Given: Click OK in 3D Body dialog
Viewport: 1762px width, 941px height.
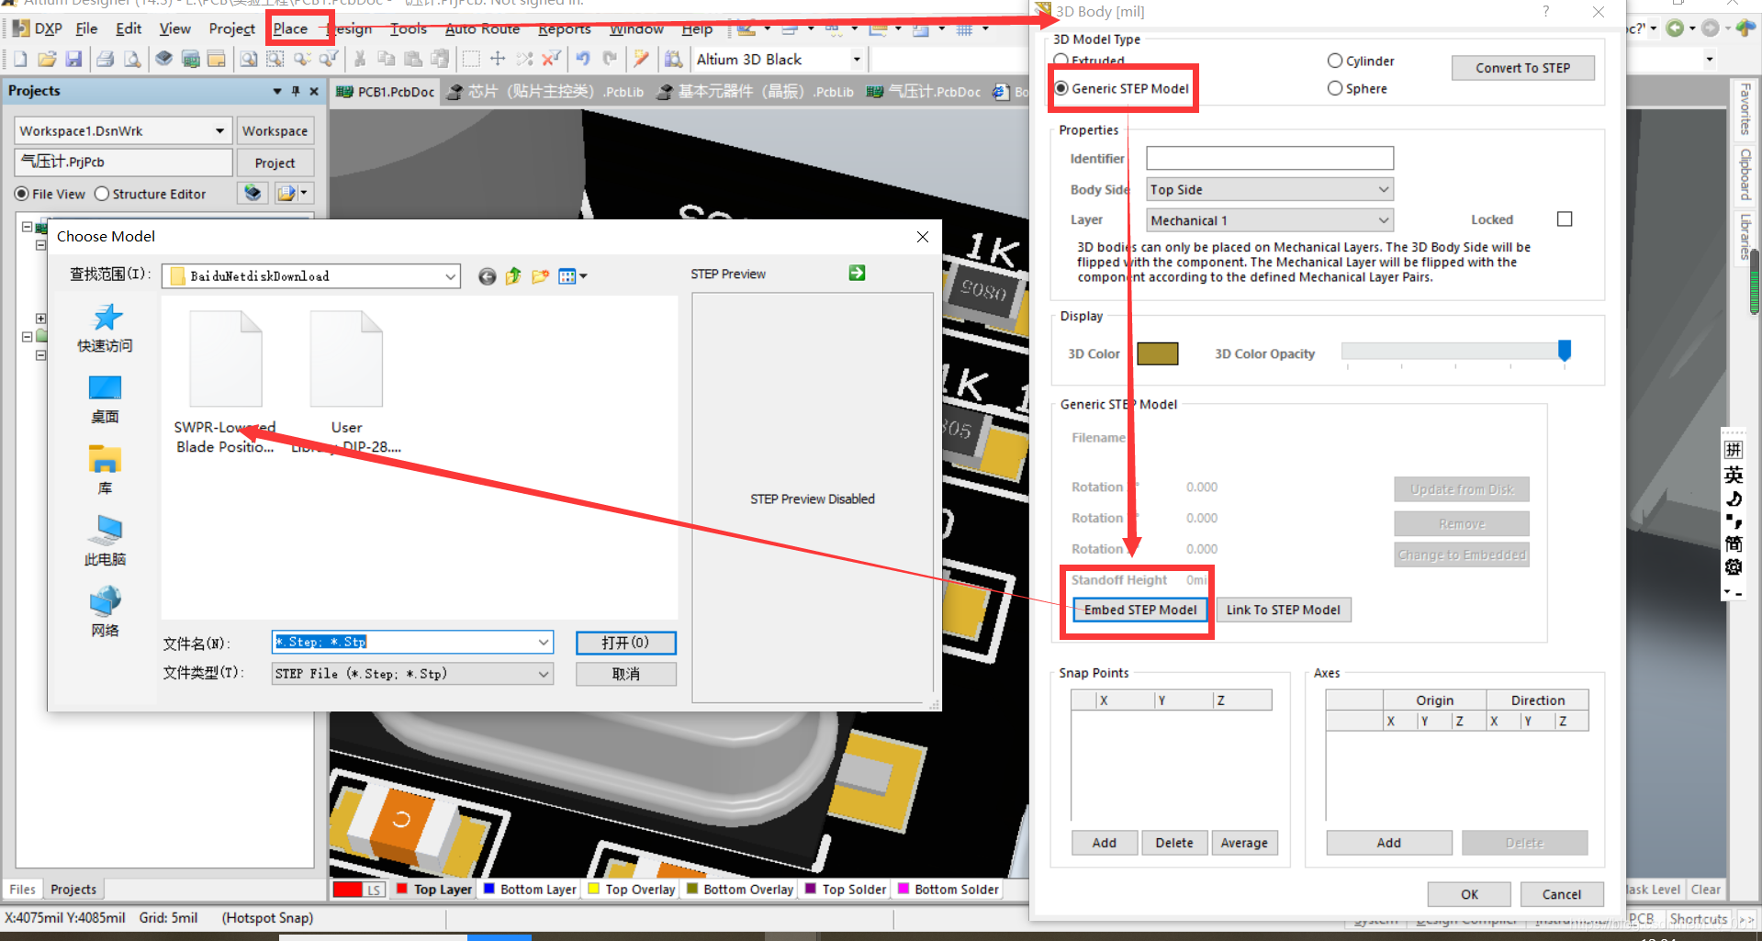Looking at the screenshot, I should tap(1469, 894).
